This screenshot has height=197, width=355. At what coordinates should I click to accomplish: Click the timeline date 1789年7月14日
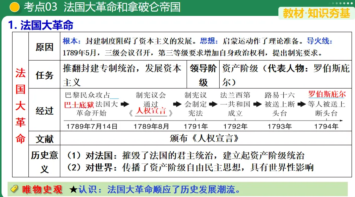coord(92,126)
